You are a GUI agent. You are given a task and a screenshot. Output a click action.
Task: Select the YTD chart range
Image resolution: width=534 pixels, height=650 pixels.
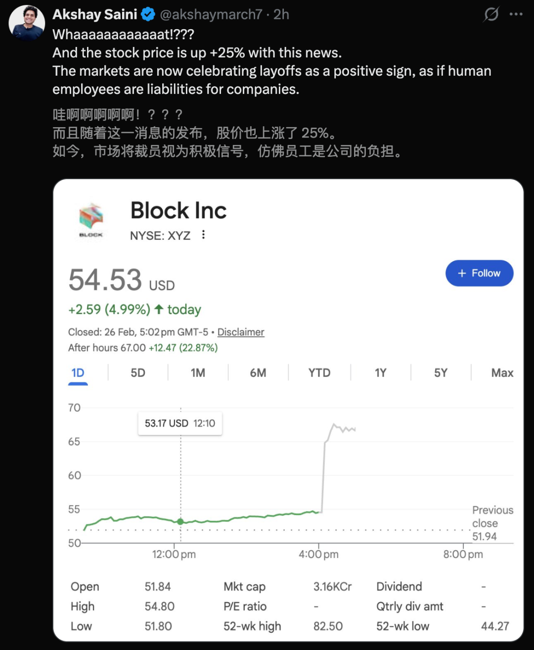point(319,373)
